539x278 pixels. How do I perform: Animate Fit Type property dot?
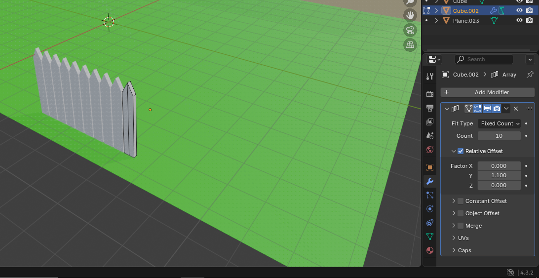click(526, 123)
